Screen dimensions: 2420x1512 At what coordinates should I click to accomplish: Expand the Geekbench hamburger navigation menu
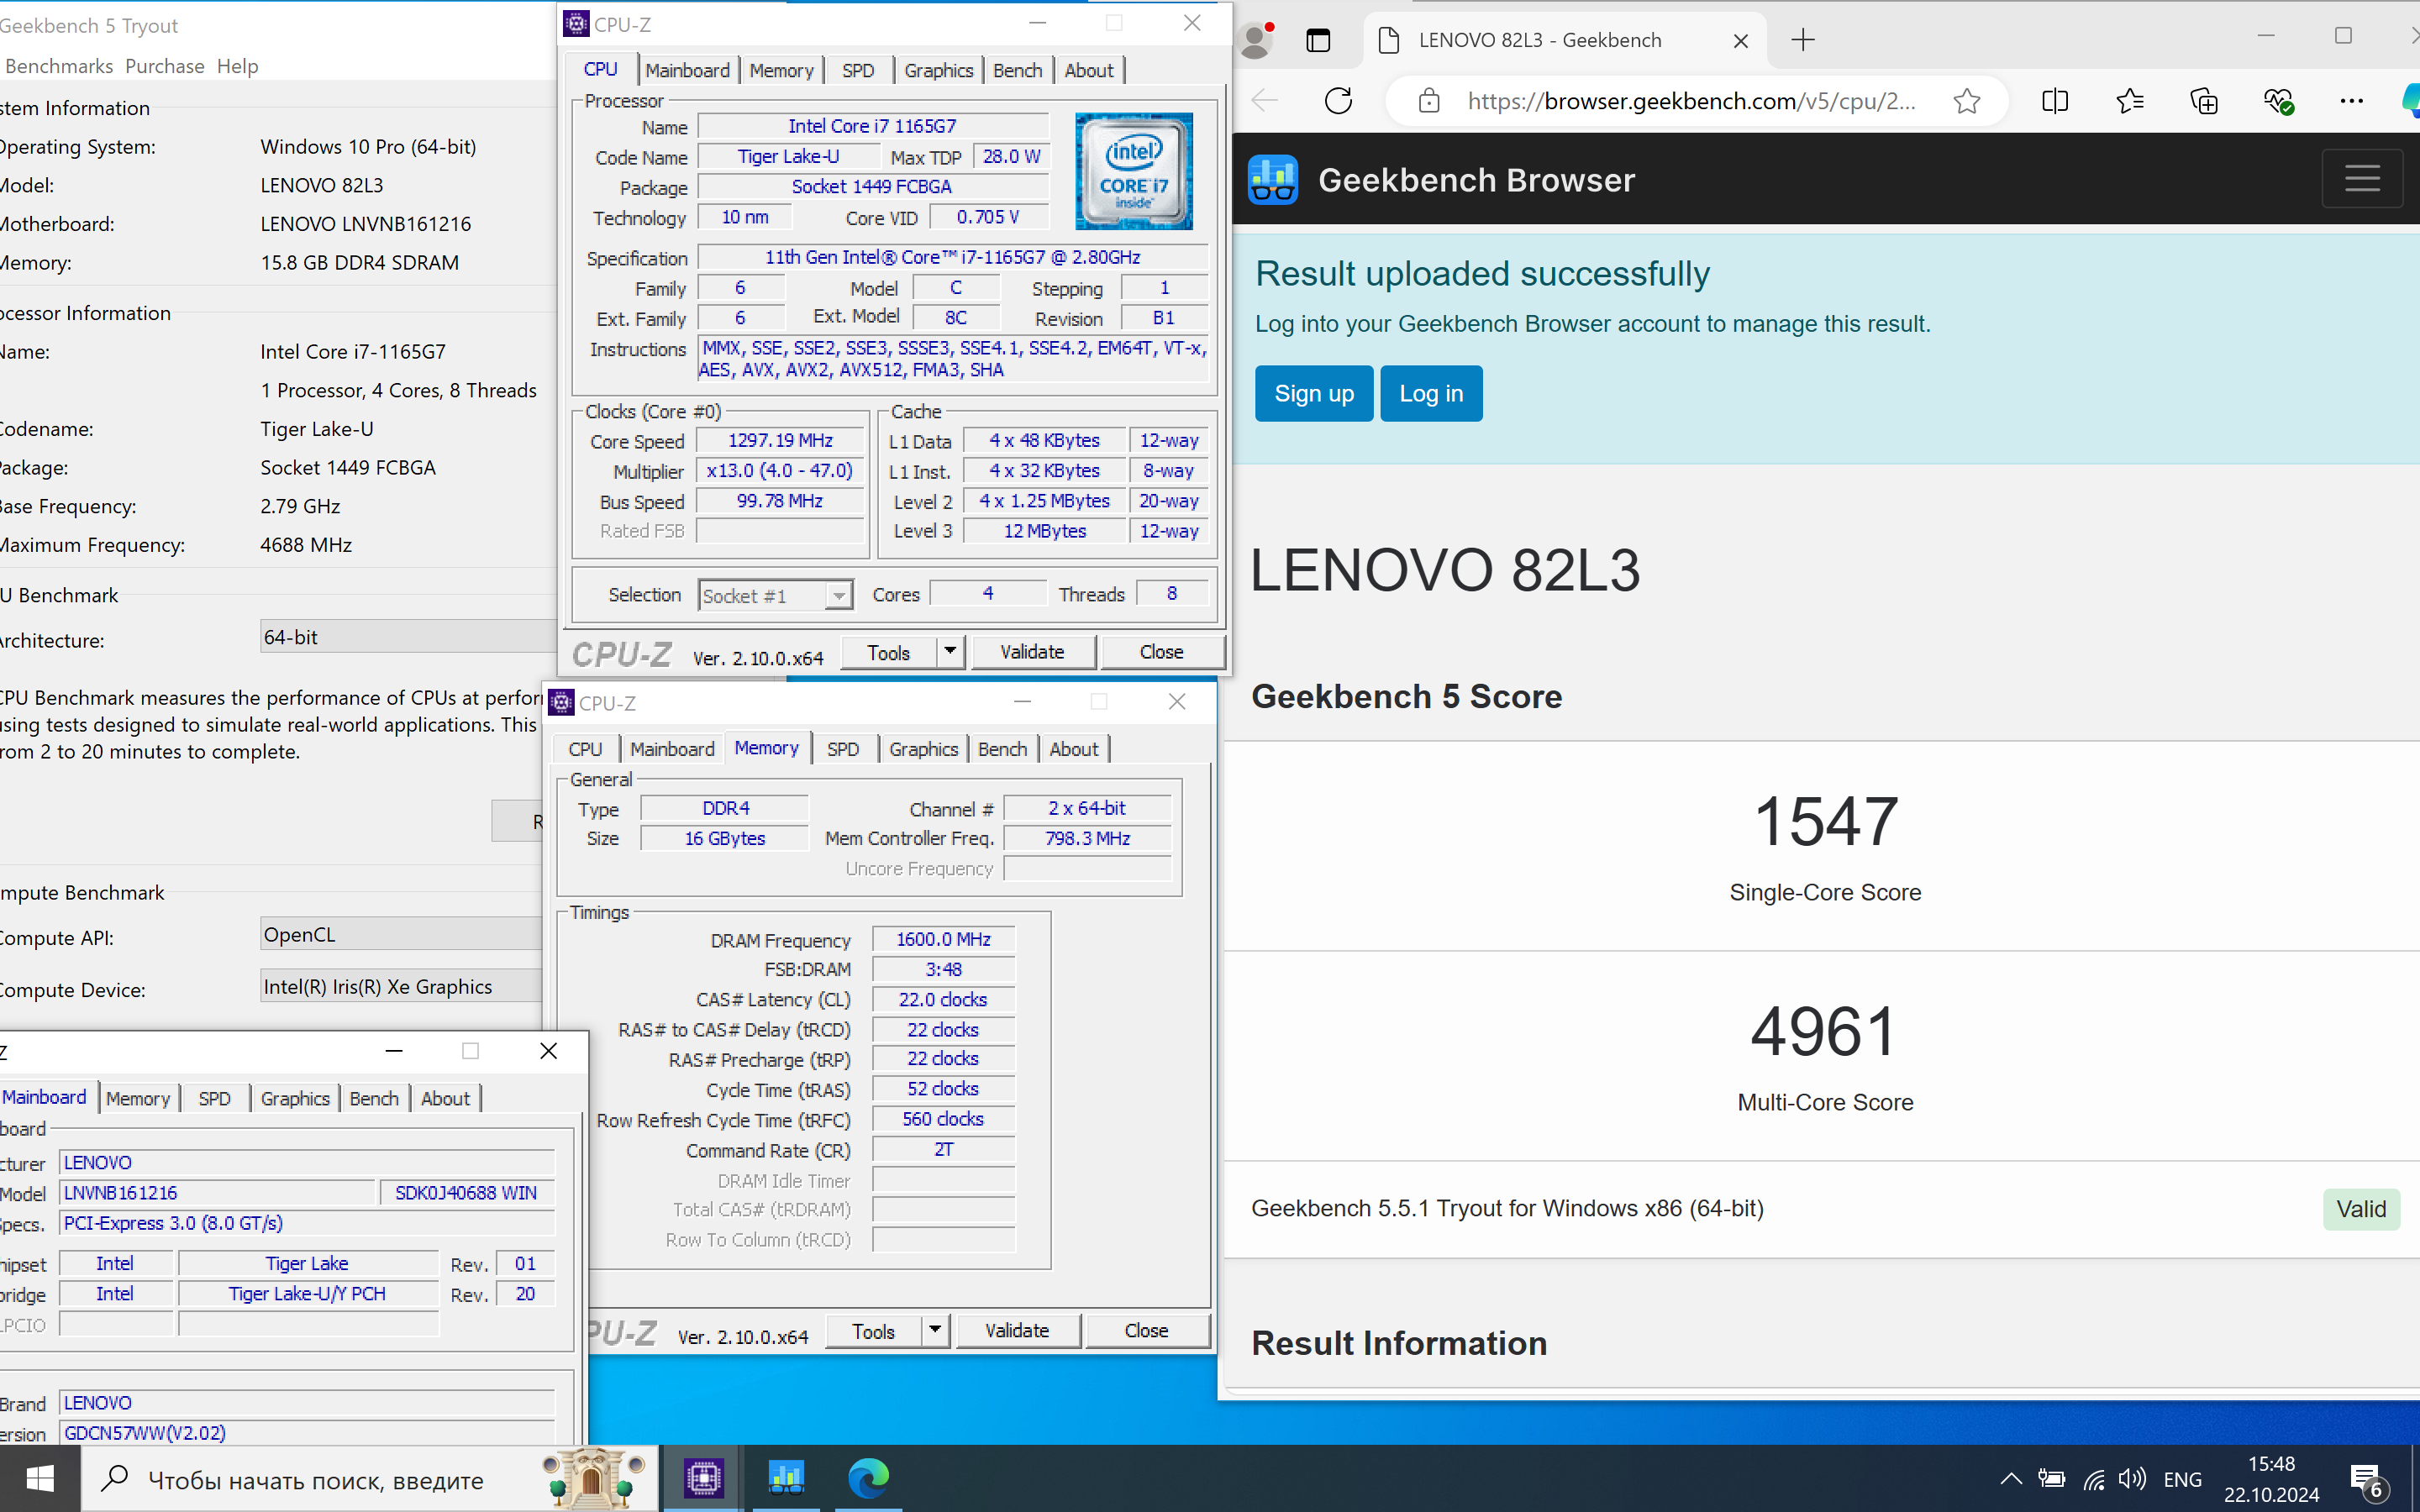(x=2362, y=179)
